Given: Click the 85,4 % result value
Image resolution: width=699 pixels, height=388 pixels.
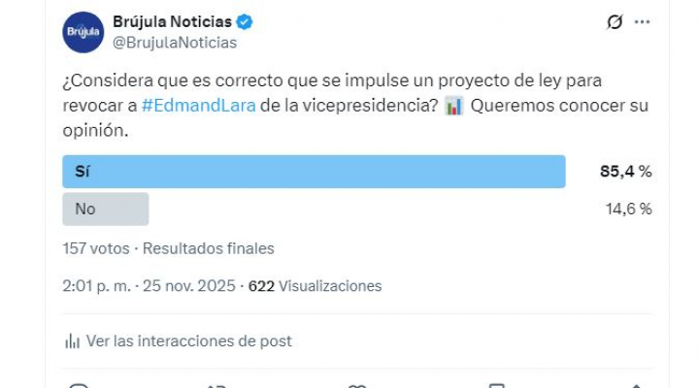Looking at the screenshot, I should [625, 172].
